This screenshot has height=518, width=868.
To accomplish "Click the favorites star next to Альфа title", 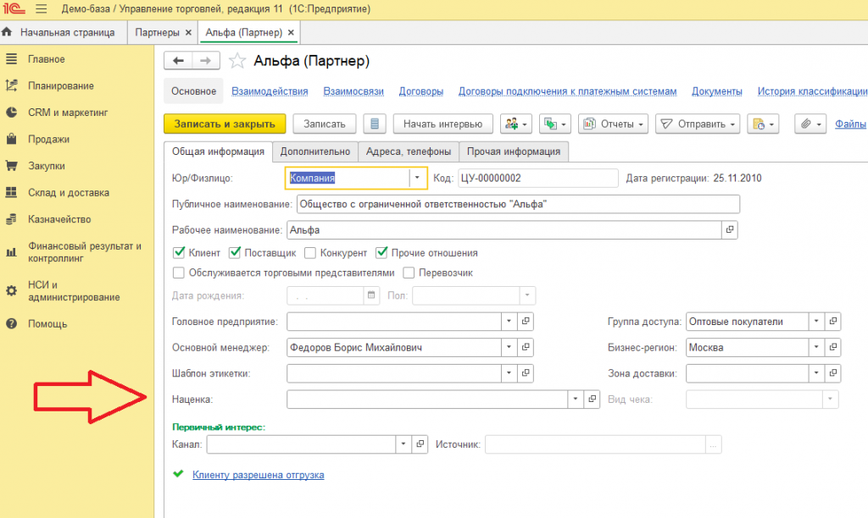I will (x=238, y=61).
